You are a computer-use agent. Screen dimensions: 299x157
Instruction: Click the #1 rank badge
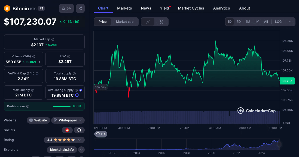[x=41, y=8]
